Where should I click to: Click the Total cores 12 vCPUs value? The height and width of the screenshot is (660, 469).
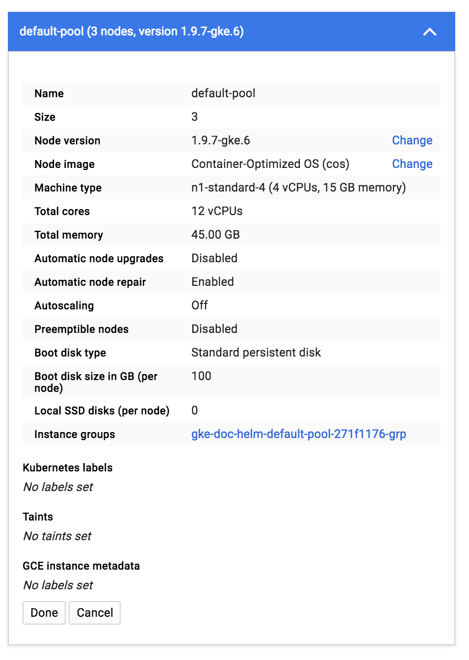217,211
